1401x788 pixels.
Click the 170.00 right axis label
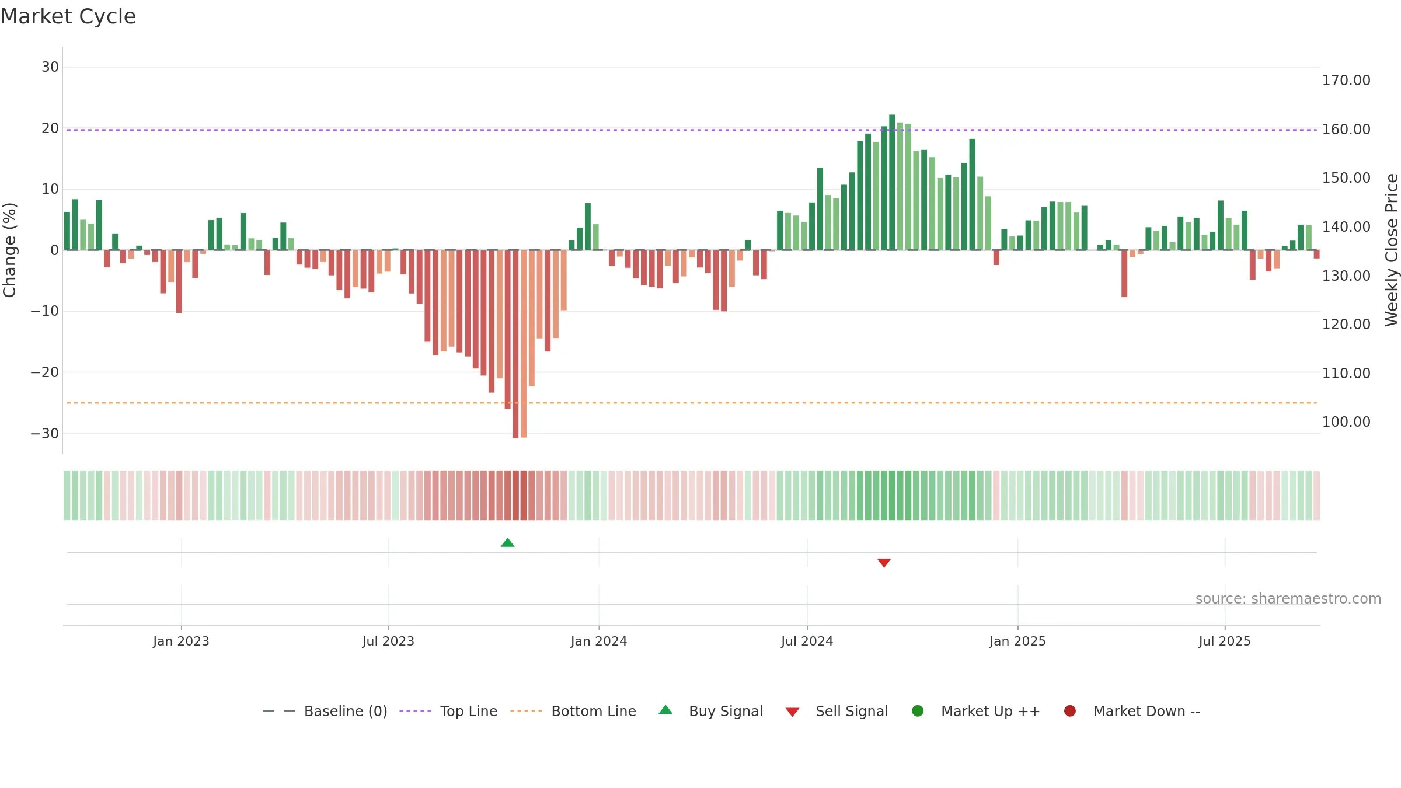(1346, 81)
